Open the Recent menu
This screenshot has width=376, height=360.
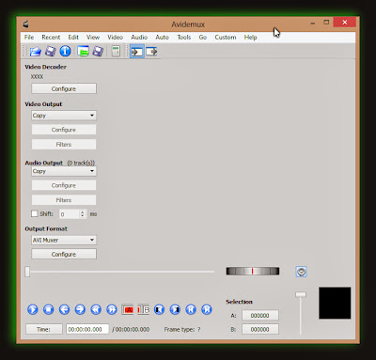click(x=51, y=38)
